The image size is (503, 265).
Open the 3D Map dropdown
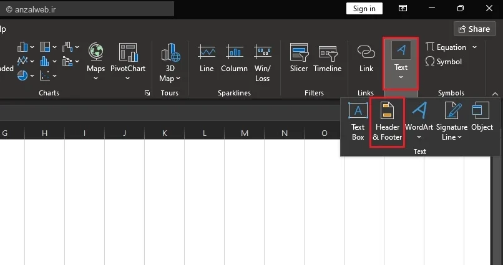tap(169, 62)
